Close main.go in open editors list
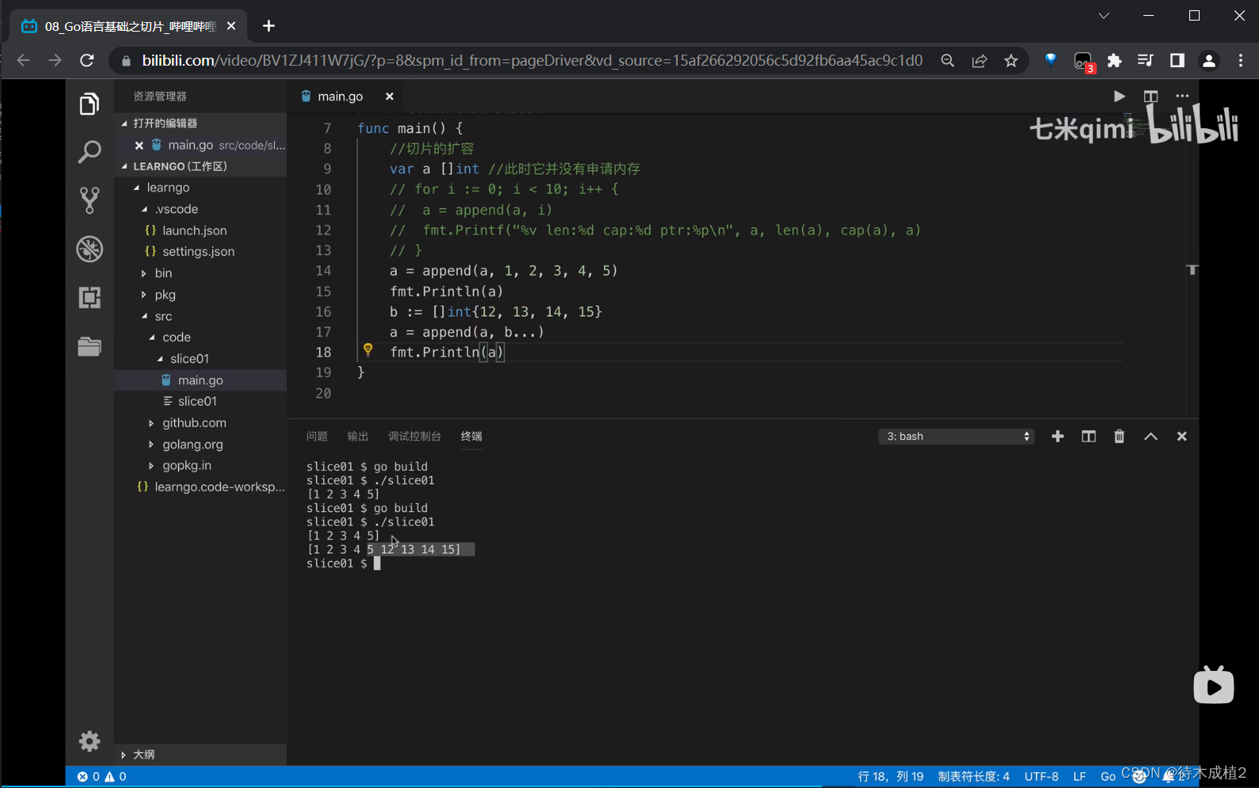 (139, 146)
